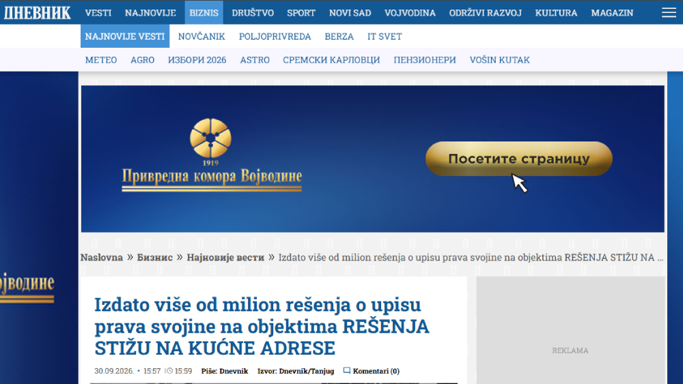Image resolution: width=683 pixels, height=384 pixels.
Task: Open the ИЗБОРИ 2026 link
Action: coord(197,59)
